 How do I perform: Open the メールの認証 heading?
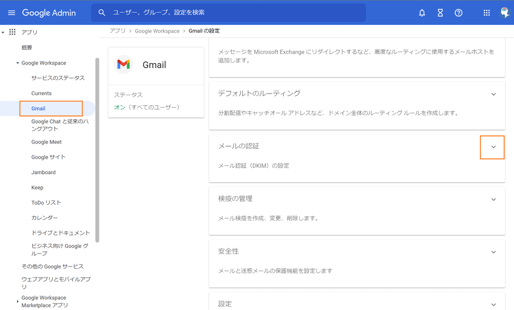tap(238, 146)
